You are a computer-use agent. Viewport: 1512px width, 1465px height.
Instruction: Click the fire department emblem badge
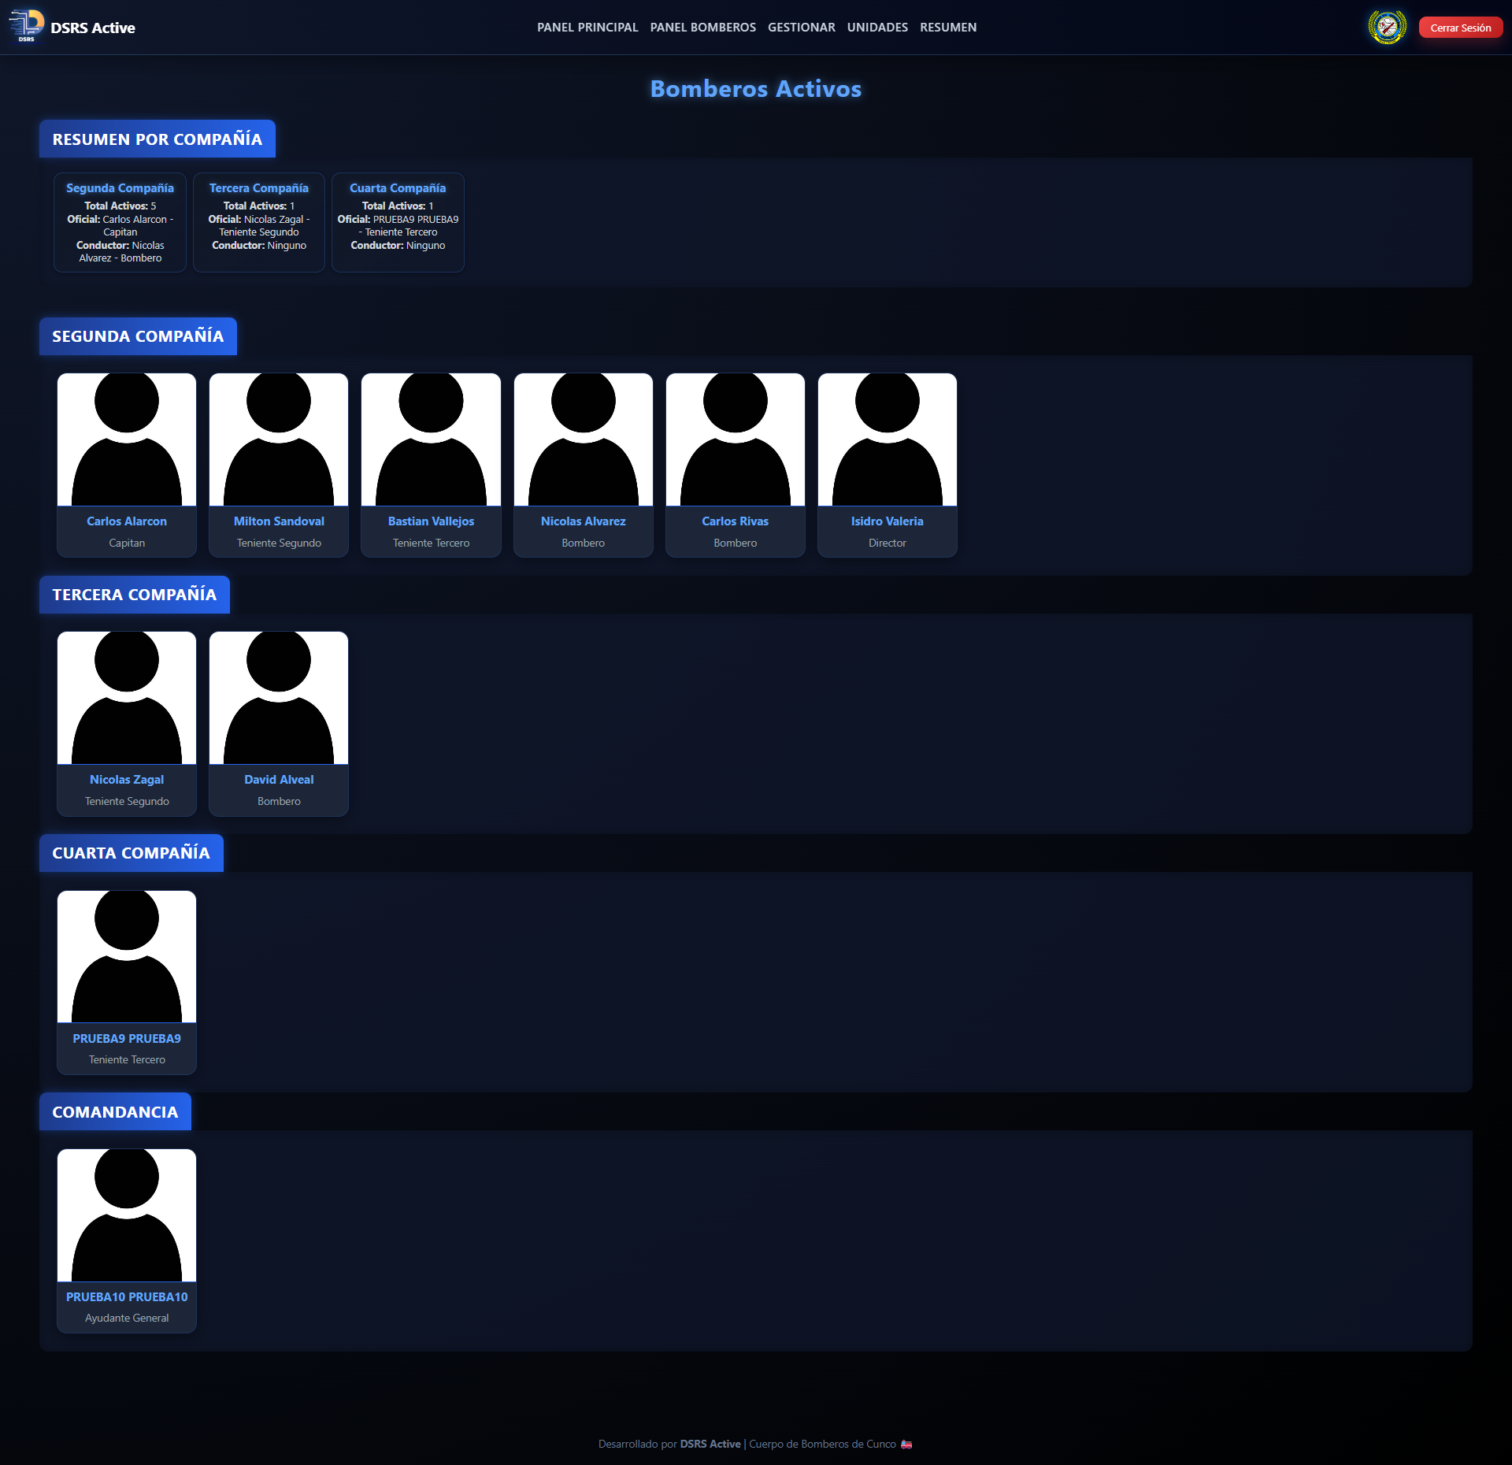[1387, 28]
